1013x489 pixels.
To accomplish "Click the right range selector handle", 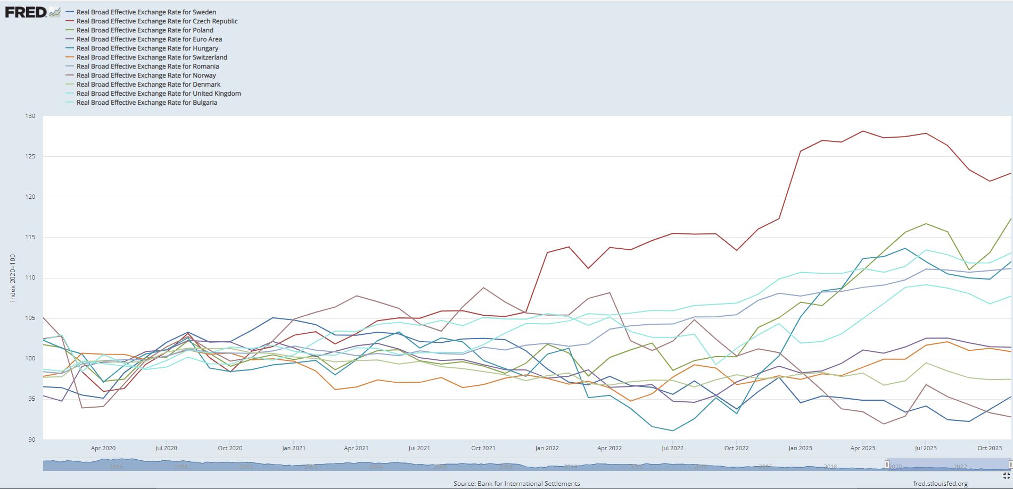I will tap(1010, 465).
